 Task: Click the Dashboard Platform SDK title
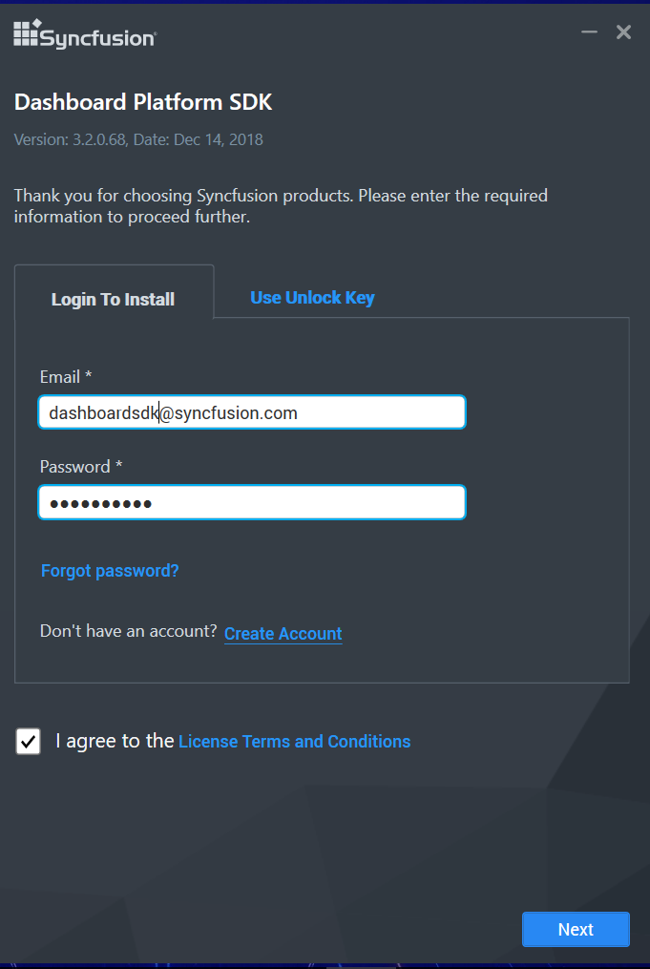[143, 101]
